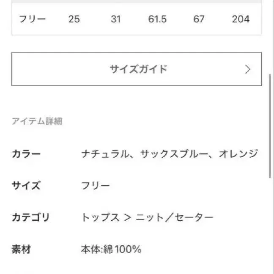Screen dimensions: 274x274
Task: Click the 204 measurement cell
Action: (241, 19)
